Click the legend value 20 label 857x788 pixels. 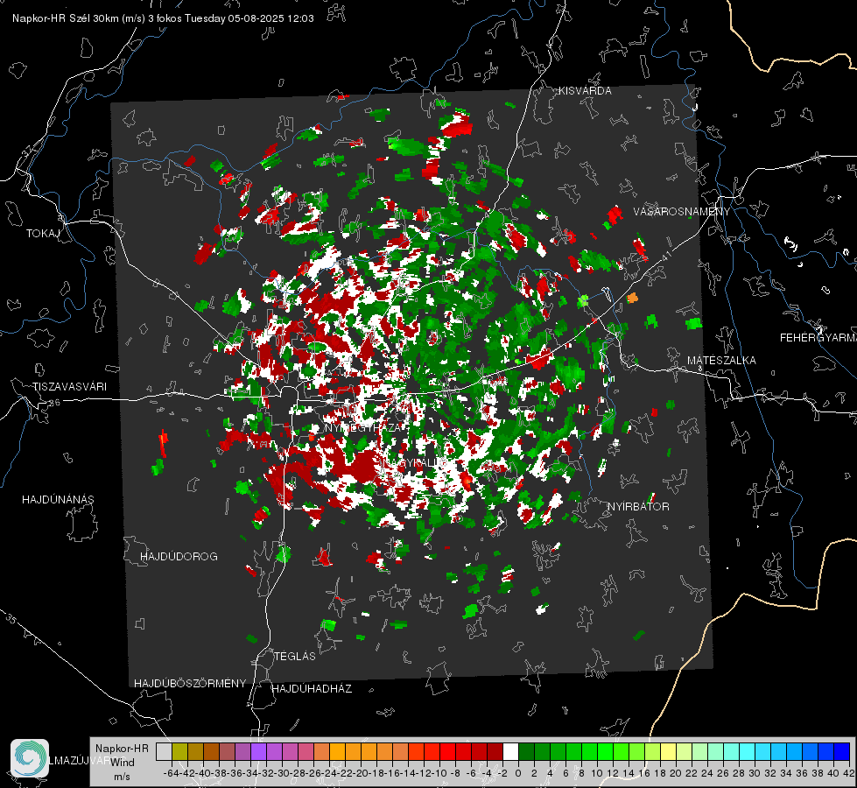(x=676, y=773)
